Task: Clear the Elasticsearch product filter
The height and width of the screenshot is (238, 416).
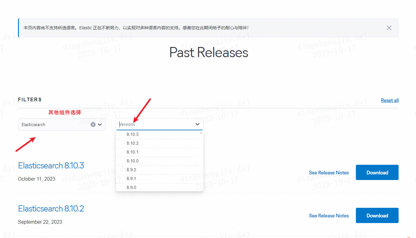Action: (93, 124)
